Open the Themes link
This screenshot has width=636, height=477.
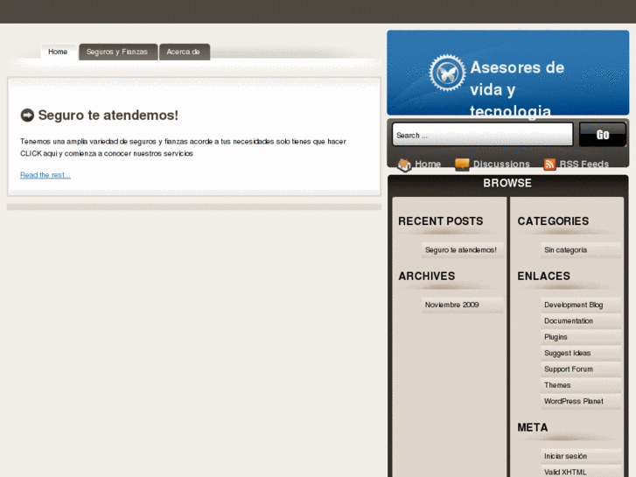click(557, 385)
